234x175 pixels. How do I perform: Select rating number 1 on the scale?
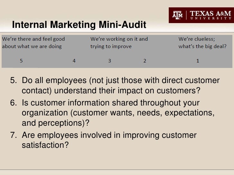(x=198, y=61)
